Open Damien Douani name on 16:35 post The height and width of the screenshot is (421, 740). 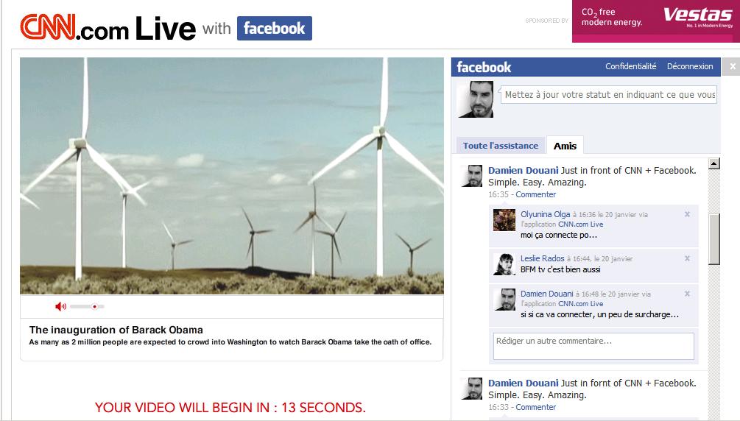point(523,170)
